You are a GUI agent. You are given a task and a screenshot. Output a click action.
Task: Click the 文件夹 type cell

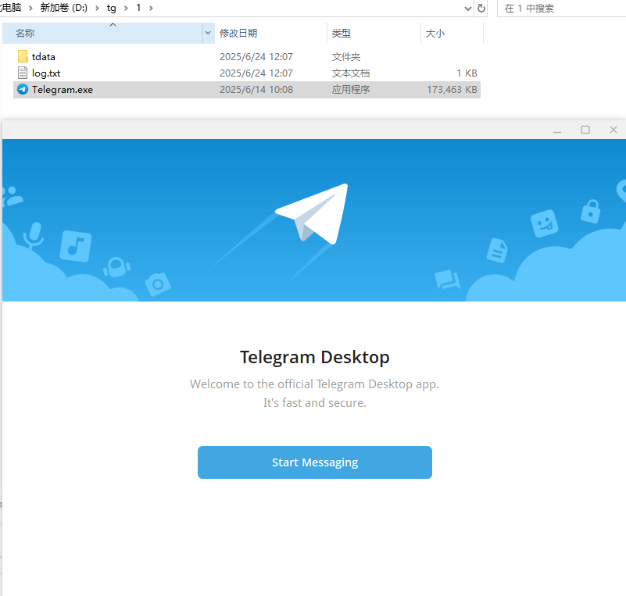345,57
